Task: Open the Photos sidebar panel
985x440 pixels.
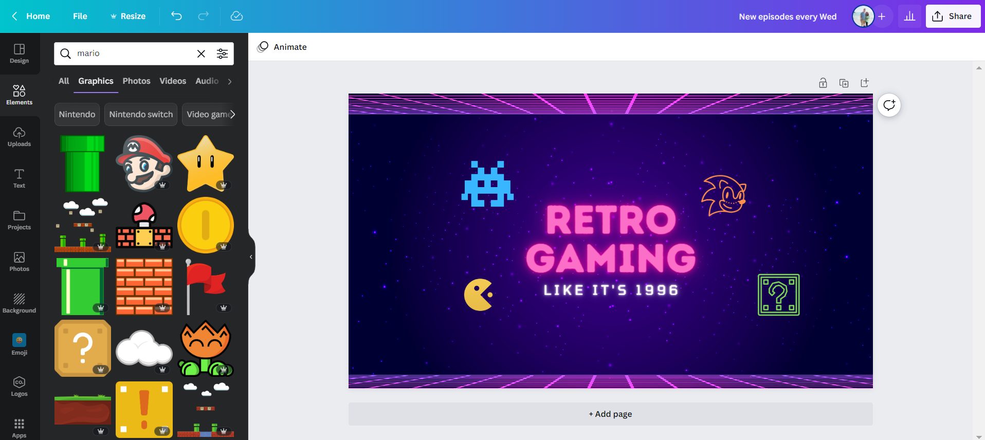Action: tap(19, 262)
